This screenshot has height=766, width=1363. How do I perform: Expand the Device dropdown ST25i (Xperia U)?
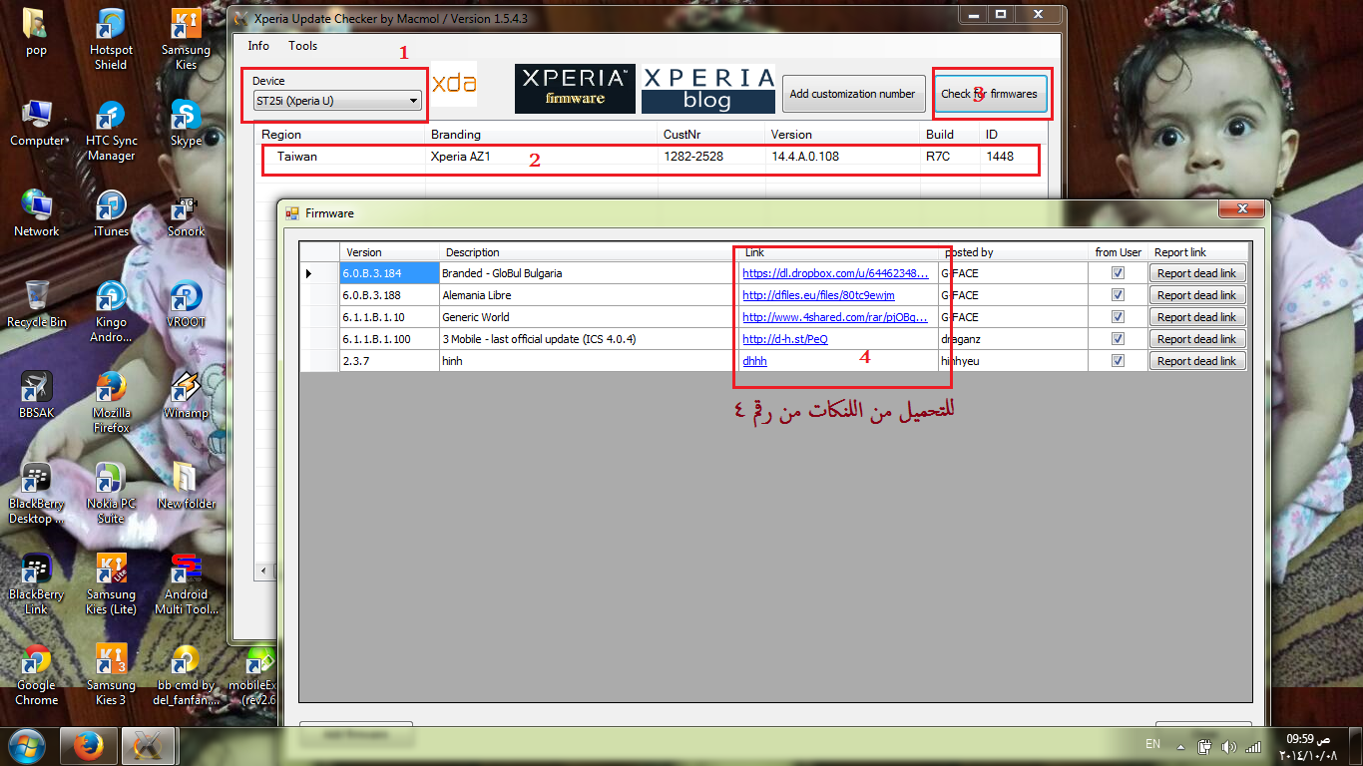(337, 101)
